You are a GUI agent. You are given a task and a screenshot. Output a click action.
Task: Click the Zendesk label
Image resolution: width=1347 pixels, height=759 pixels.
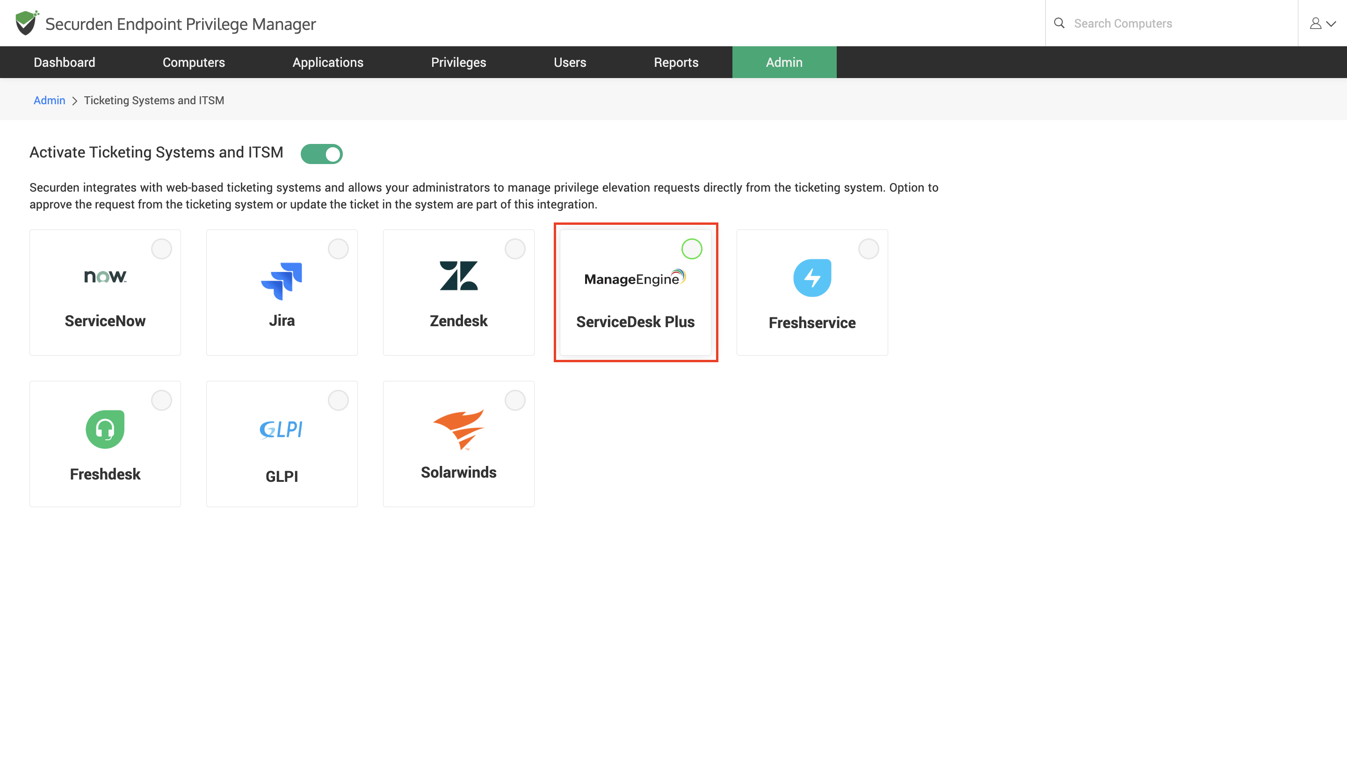click(458, 321)
